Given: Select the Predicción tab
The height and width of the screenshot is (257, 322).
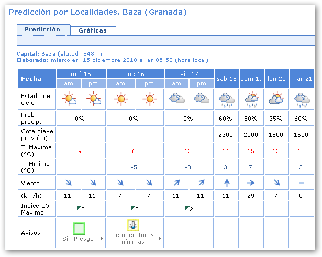Looking at the screenshot, I should click(x=42, y=30).
